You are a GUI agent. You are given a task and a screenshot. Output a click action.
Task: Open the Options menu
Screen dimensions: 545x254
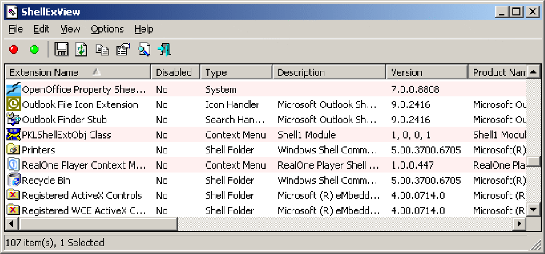coord(107,29)
